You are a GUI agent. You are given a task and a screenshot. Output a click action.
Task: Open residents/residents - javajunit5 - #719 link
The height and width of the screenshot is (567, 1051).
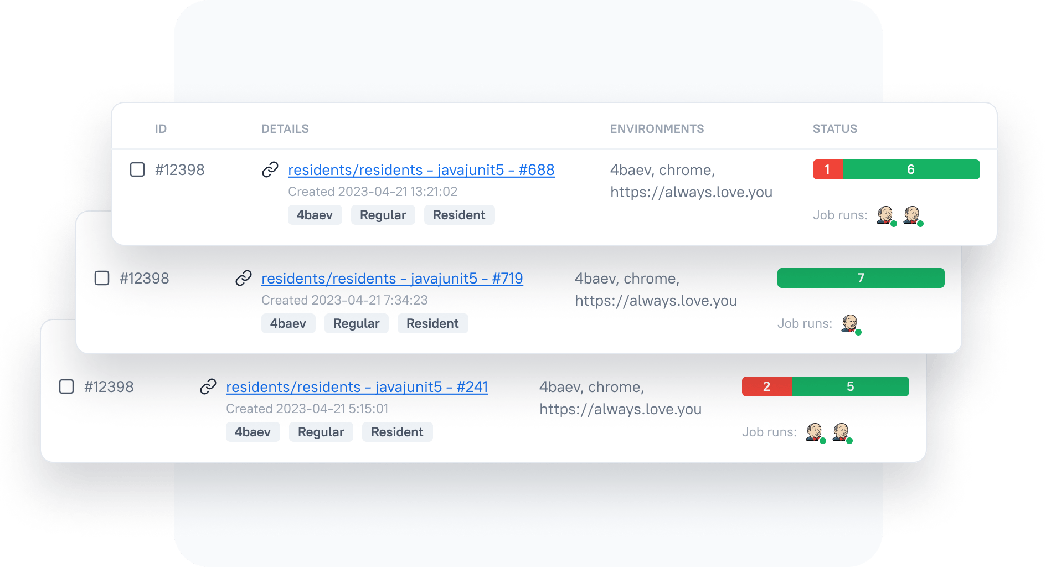(392, 279)
